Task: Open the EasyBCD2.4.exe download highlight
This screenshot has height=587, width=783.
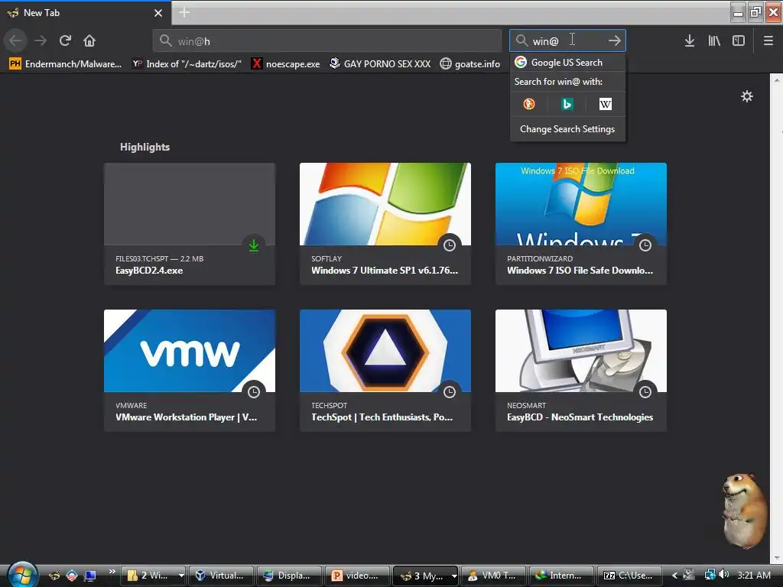Action: tap(190, 224)
